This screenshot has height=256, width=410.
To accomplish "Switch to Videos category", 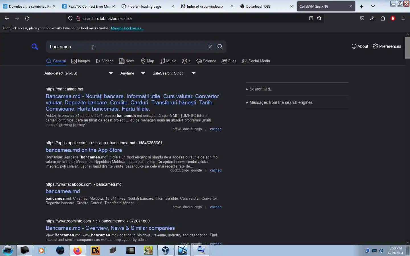I will pos(105,61).
